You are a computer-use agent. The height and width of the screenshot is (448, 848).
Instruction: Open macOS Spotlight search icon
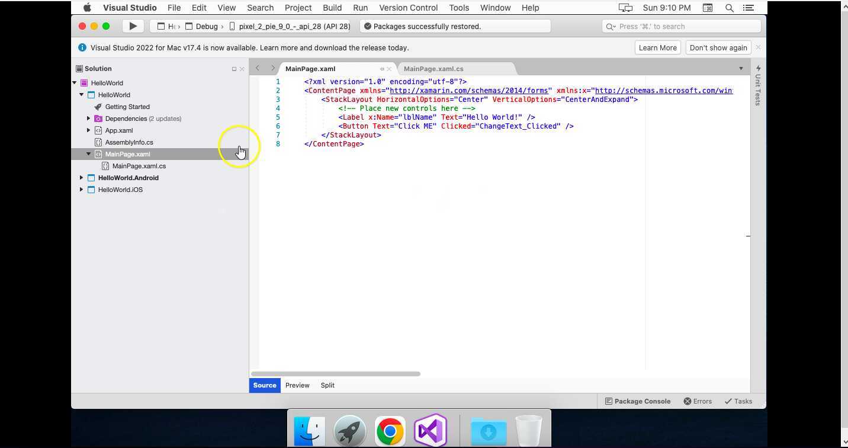[730, 8]
